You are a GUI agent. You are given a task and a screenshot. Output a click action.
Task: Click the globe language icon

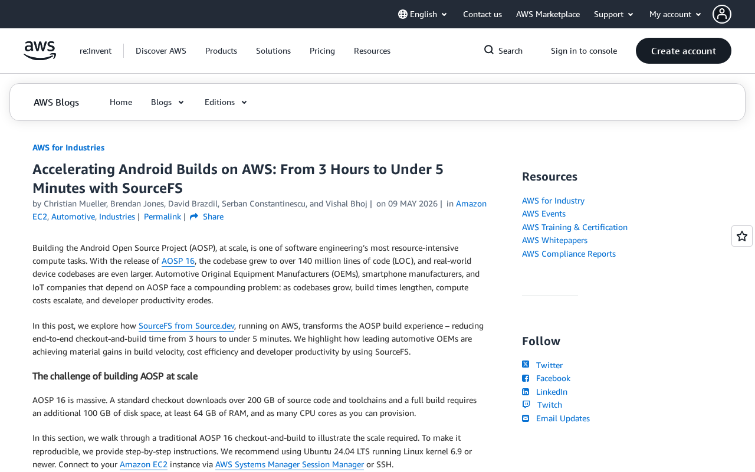(403, 14)
